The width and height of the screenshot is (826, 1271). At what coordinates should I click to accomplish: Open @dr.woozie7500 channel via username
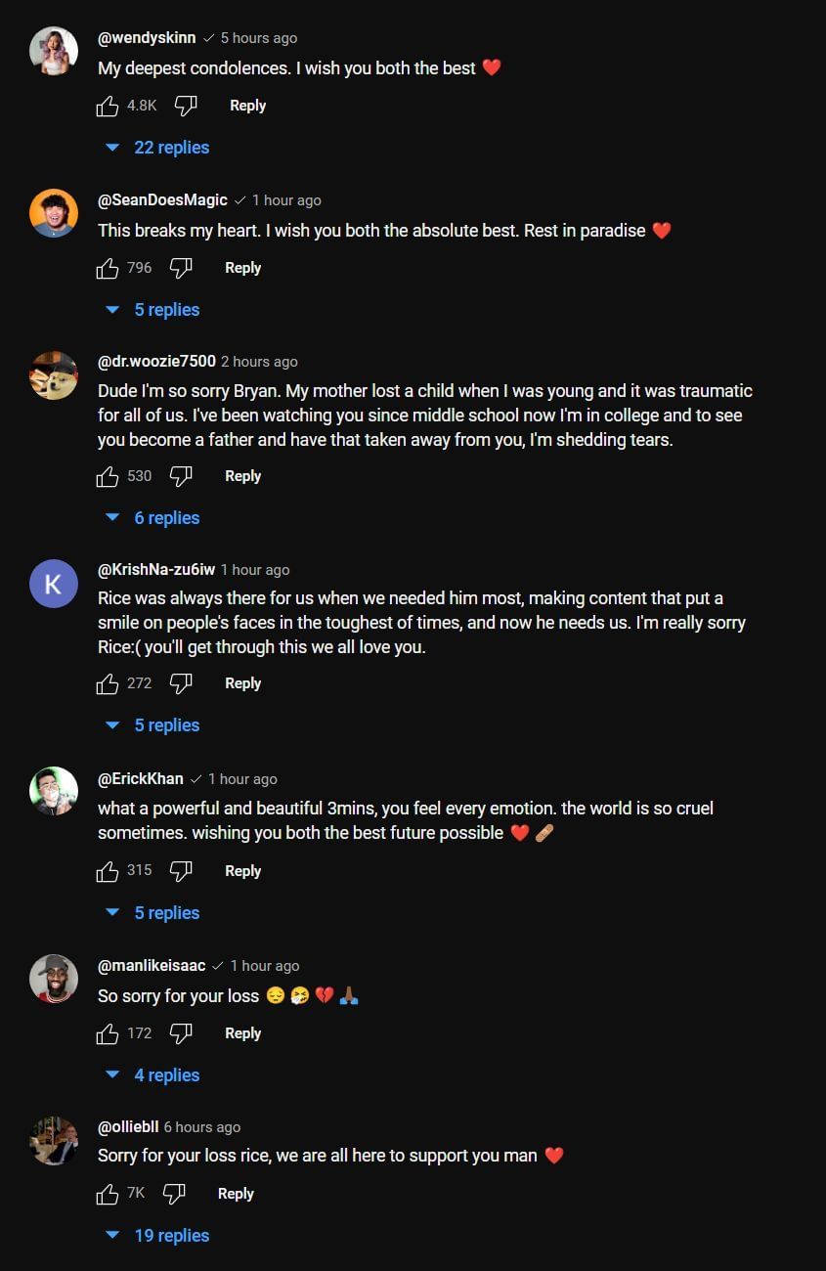(156, 362)
